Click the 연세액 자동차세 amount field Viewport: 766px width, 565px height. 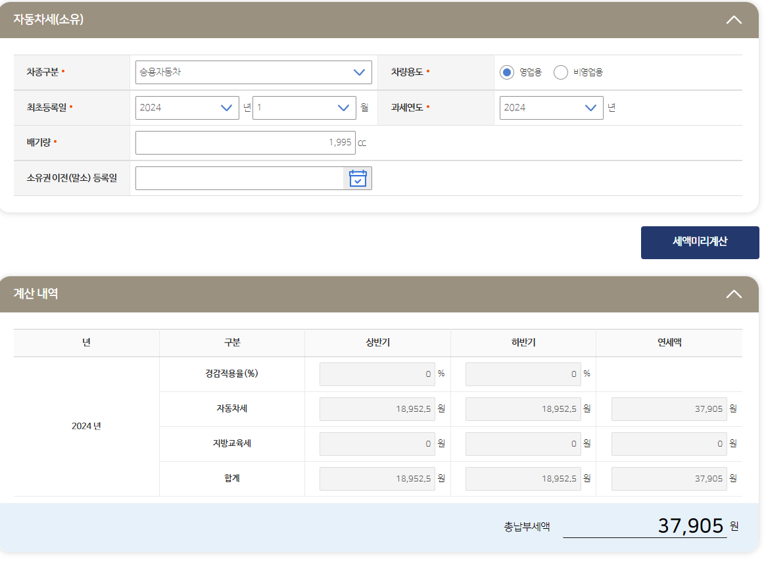coord(669,409)
